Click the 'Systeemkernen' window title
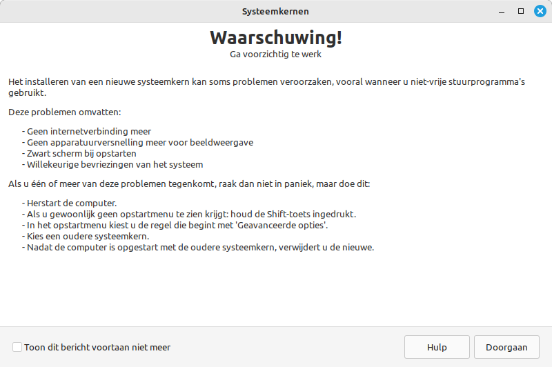This screenshot has height=367, width=552. [x=275, y=11]
